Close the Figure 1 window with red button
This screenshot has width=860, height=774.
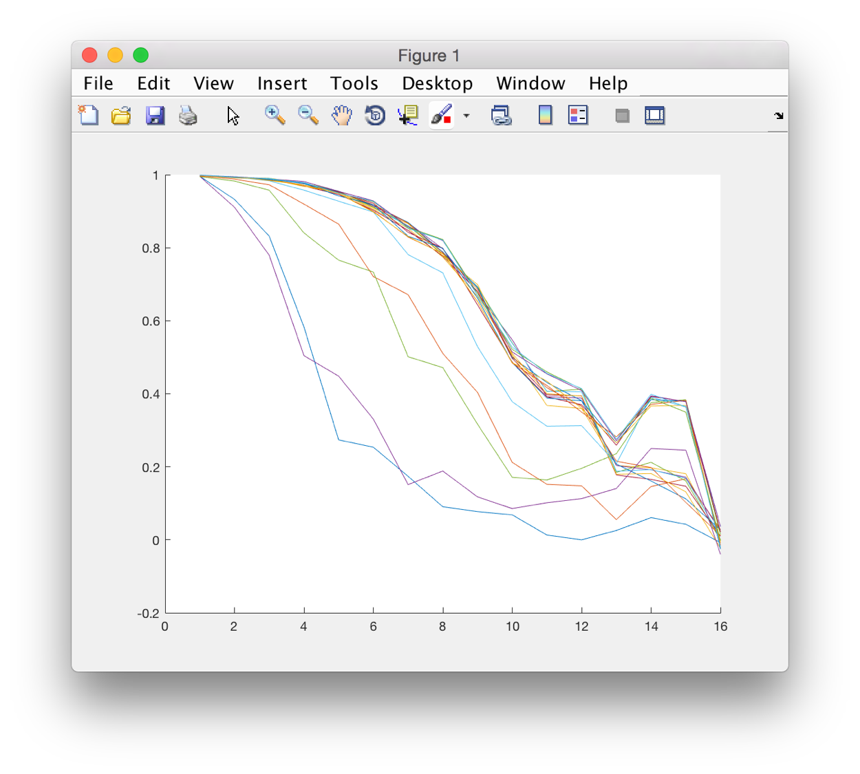[89, 55]
